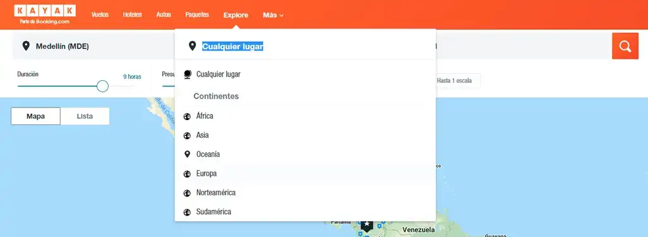The height and width of the screenshot is (237, 648).
Task: Click the Duración slider handle
Action: [x=102, y=86]
